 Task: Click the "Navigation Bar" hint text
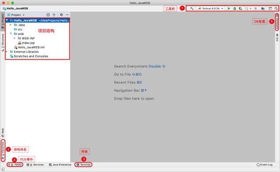(x=127, y=90)
